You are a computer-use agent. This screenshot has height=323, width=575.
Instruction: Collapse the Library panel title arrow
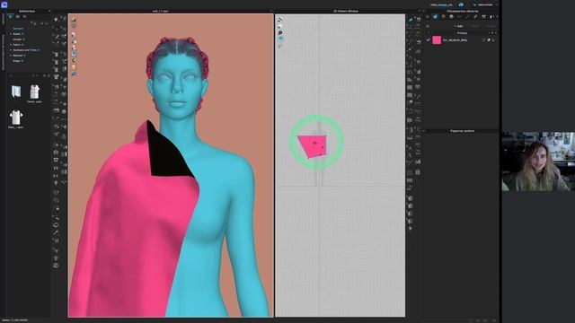point(49,12)
